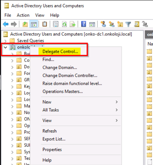Click the Refresh toolbar icon
The image size is (153, 165).
coord(64,24)
